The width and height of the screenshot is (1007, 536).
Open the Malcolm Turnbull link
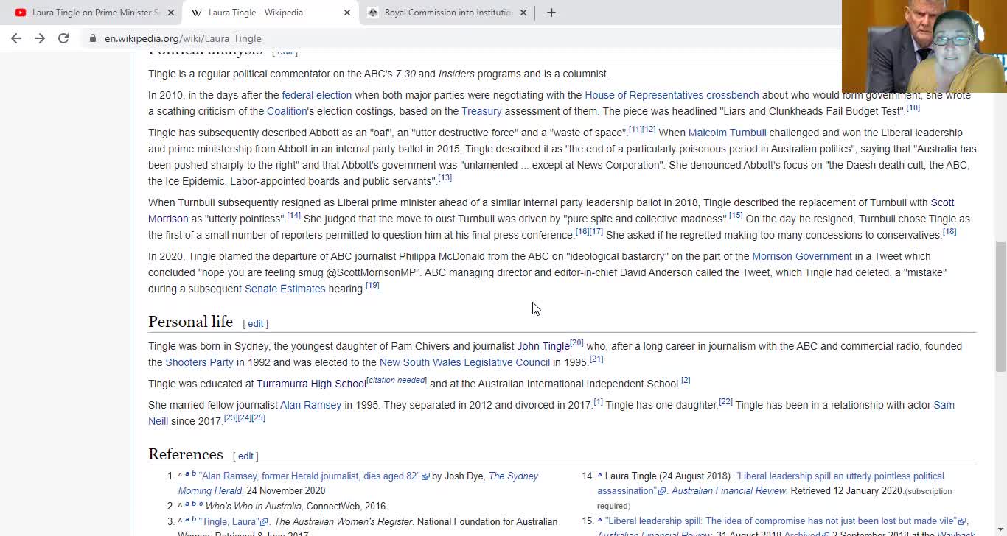click(728, 133)
